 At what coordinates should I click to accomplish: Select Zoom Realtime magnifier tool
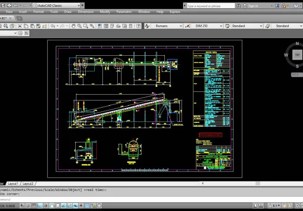[79, 26]
